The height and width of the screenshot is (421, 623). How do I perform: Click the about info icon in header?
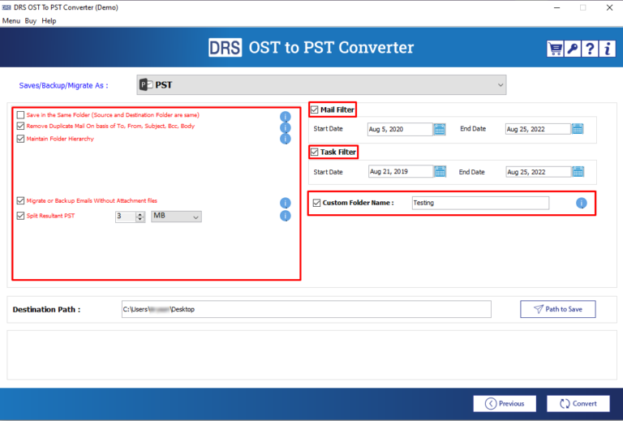pos(606,48)
